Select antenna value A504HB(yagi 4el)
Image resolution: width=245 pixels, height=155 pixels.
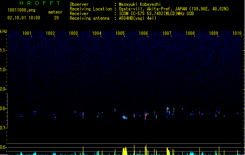click(x=137, y=18)
